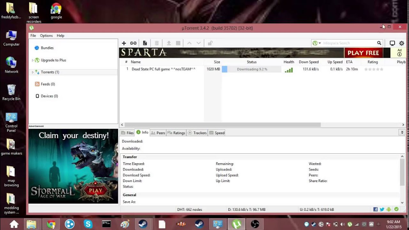This screenshot has height=230, width=409.
Task: Switch to the Ratings tab
Action: pos(176,133)
